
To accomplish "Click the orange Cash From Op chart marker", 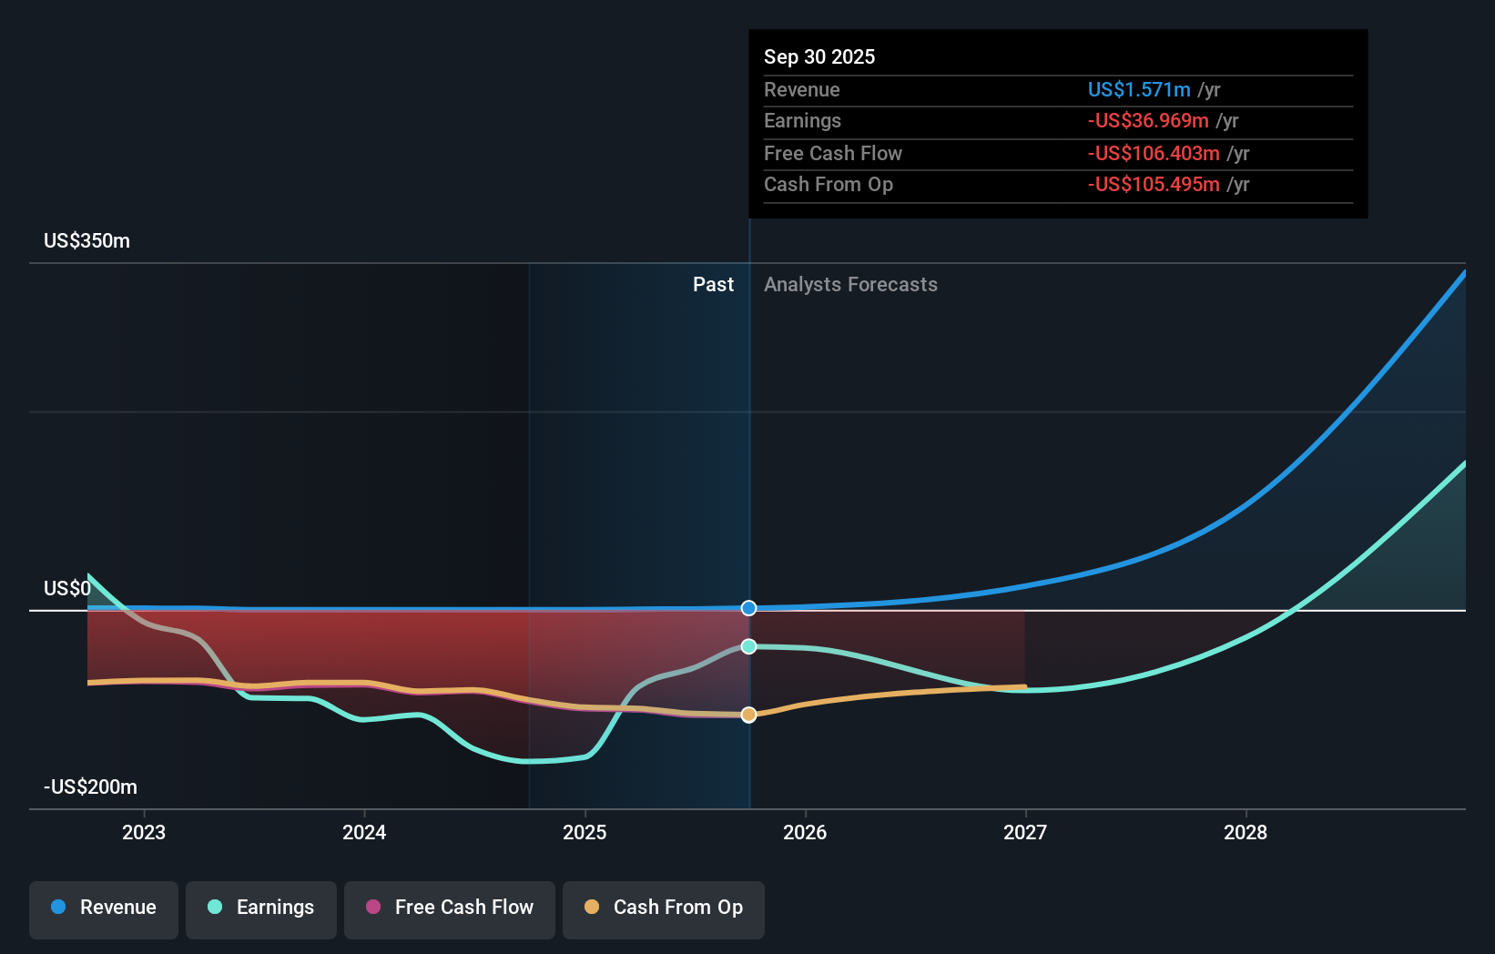I will click(748, 715).
